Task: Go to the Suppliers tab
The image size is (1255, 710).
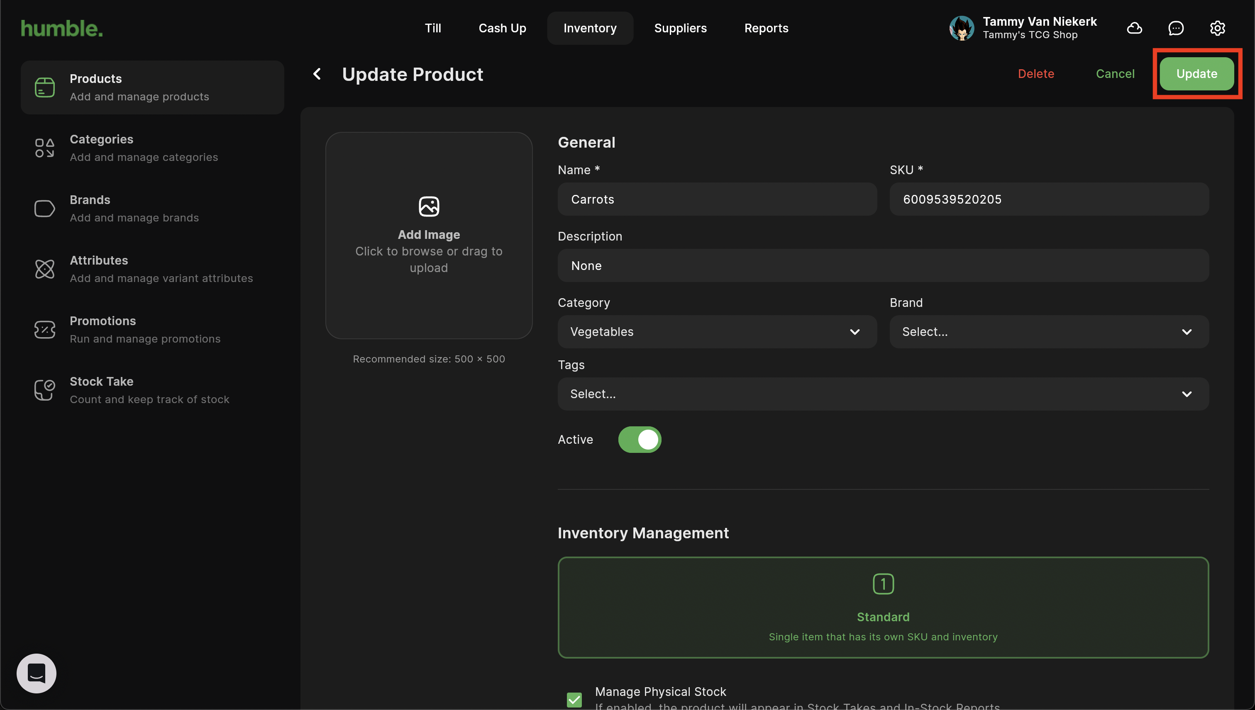Action: [x=680, y=28]
